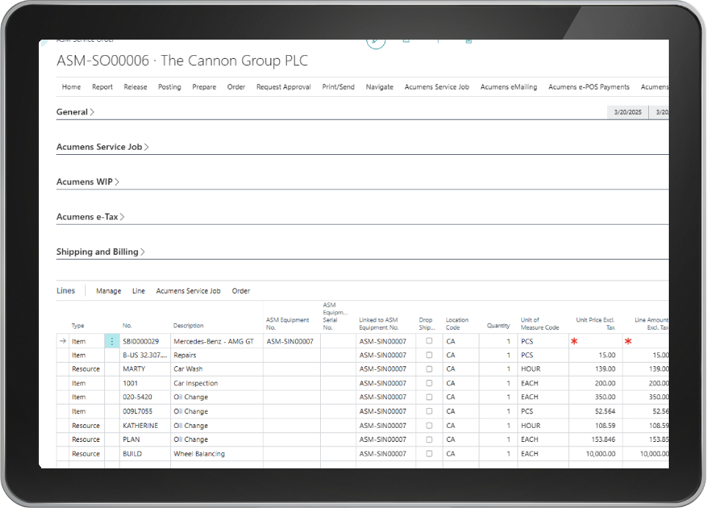707x508 pixels.
Task: Open the Prepare menu
Action: [x=204, y=87]
